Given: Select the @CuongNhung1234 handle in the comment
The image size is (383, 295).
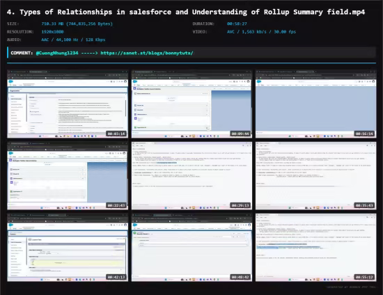Looking at the screenshot, I should click(x=57, y=53).
